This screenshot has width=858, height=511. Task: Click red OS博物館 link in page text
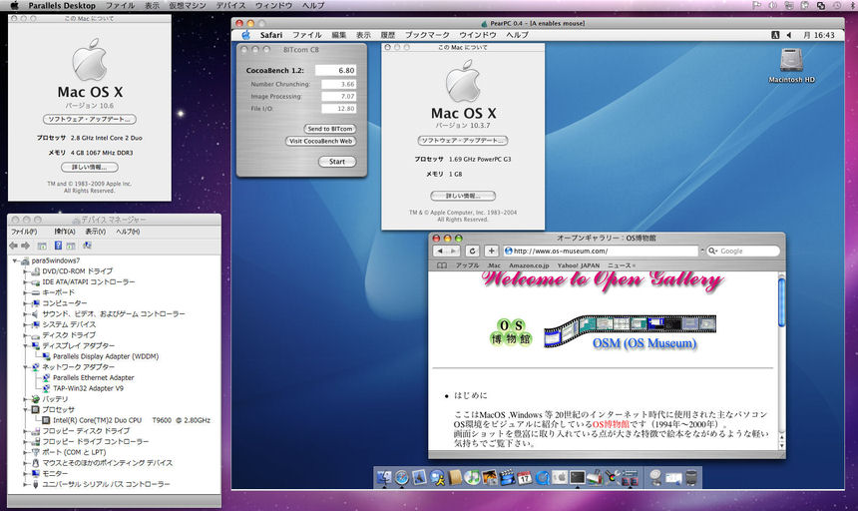click(x=611, y=424)
